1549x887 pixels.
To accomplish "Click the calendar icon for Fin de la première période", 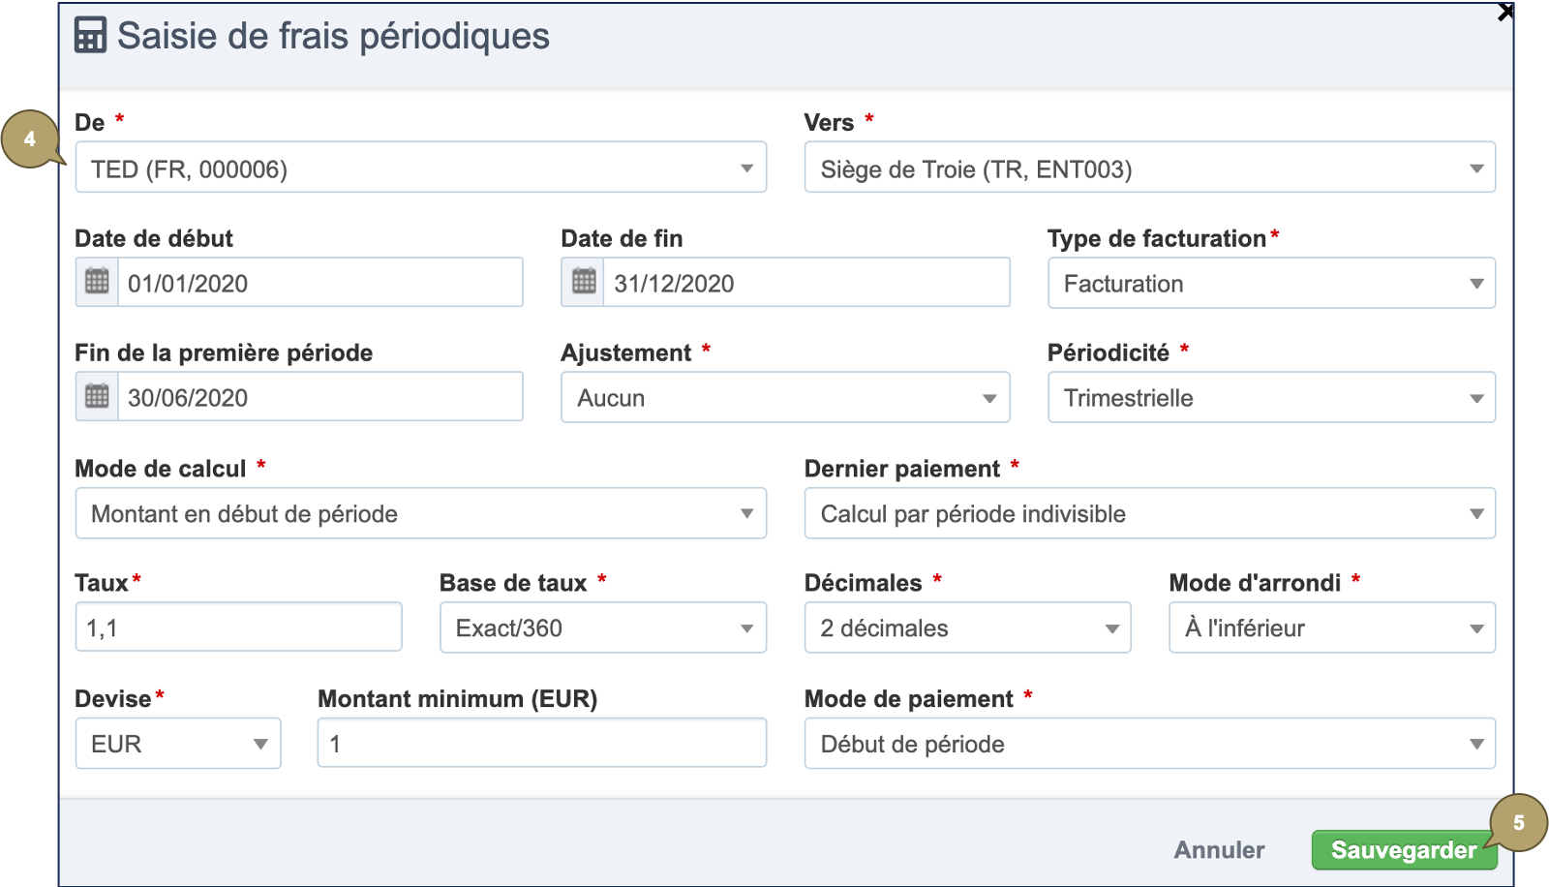I will click(95, 396).
